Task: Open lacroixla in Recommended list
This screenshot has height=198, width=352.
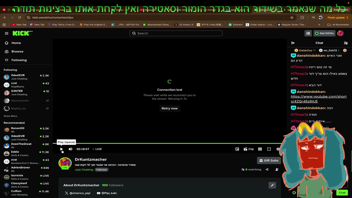Action: click(26, 177)
